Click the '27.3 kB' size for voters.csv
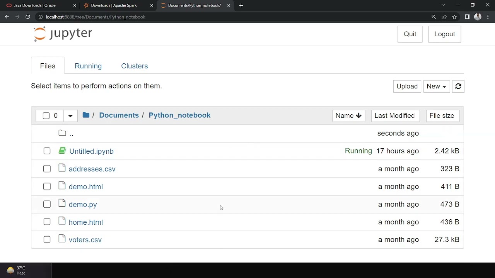The height and width of the screenshot is (278, 495). click(447, 240)
